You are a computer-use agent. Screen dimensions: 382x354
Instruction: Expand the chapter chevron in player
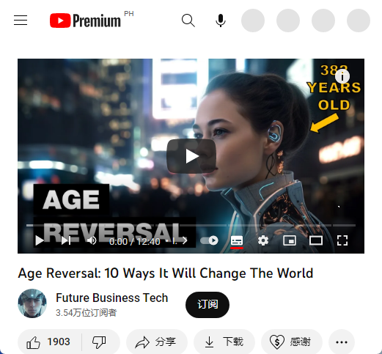(x=185, y=241)
